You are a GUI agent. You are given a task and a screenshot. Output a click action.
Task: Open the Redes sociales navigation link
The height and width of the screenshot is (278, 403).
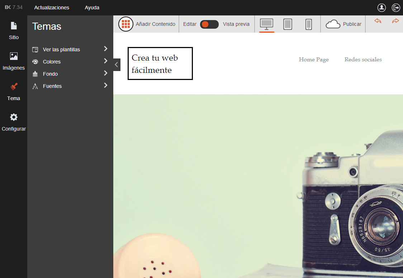click(363, 60)
